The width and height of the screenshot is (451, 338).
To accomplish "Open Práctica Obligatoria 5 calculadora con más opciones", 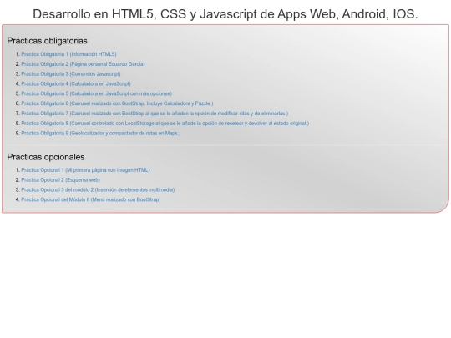I will (97, 93).
